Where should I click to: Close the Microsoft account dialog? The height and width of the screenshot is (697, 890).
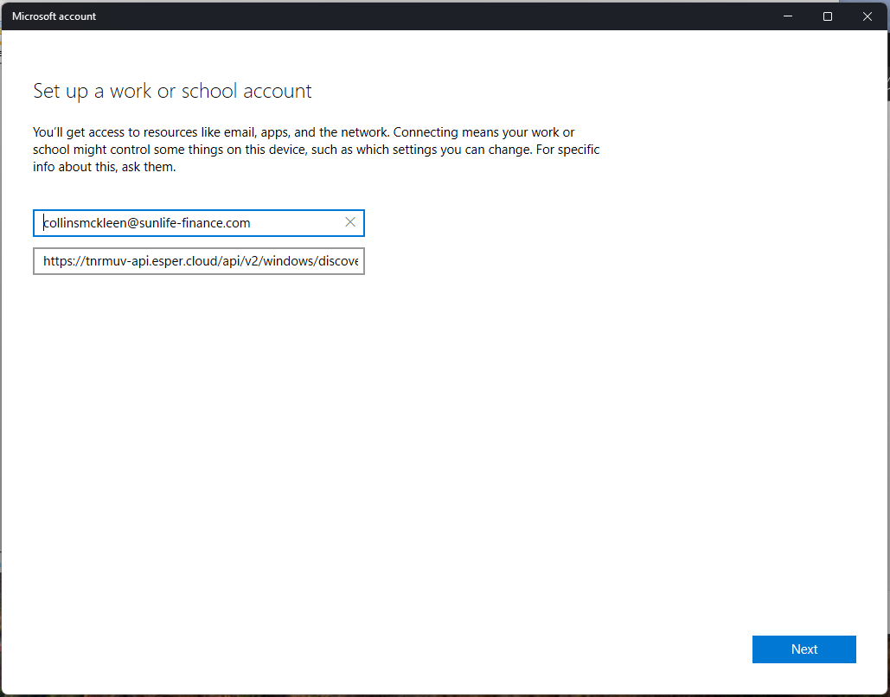click(868, 16)
